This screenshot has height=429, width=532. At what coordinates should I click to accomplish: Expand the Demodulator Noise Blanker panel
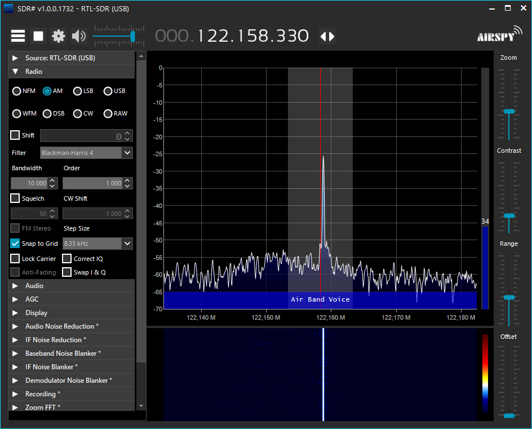tap(72, 381)
